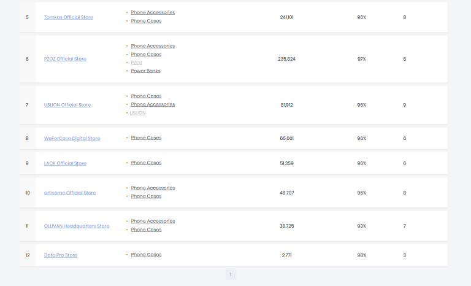Open the PZOZ category tag link
Image resolution: width=471 pixels, height=286 pixels.
coord(137,63)
